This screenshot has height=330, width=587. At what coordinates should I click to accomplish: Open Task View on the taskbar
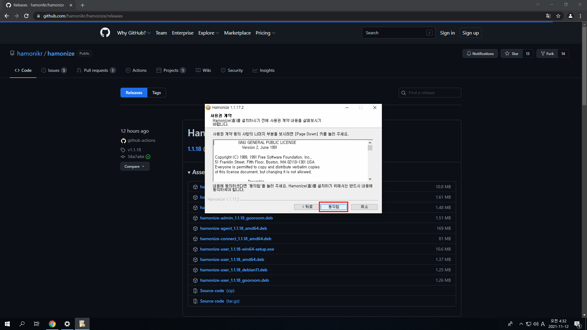37,324
